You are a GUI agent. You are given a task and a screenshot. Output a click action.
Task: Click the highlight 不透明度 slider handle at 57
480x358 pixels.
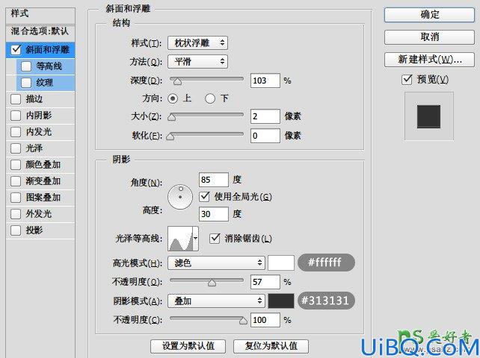[212, 283]
